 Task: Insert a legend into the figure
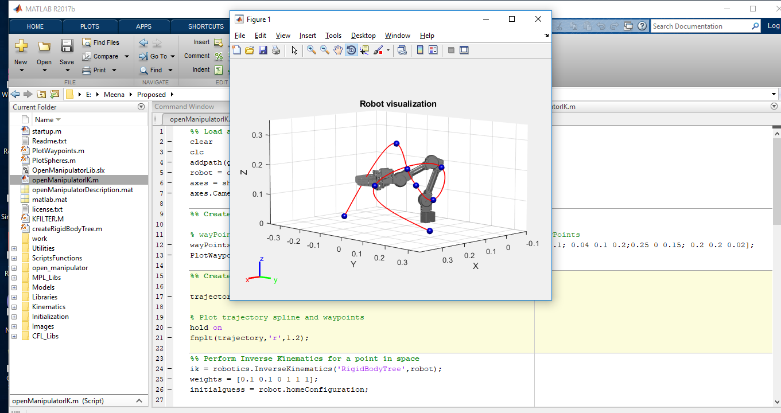(434, 50)
